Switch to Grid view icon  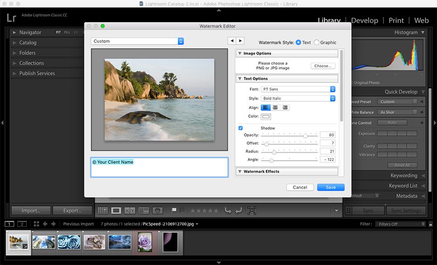[103, 211]
